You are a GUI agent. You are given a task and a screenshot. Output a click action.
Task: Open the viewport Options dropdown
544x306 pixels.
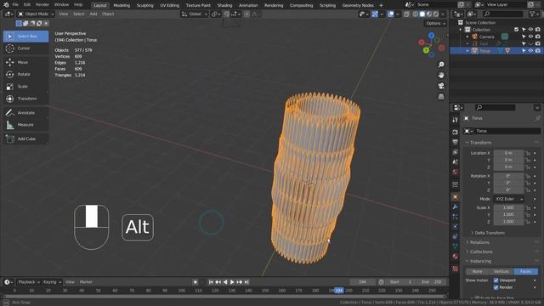(435, 23)
